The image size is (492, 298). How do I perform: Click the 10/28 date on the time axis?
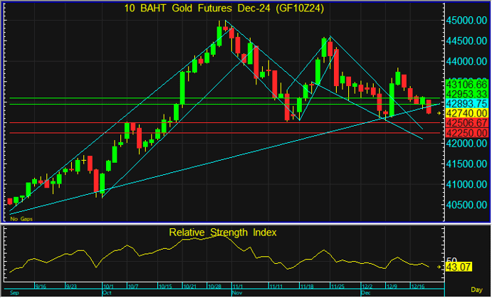click(215, 286)
